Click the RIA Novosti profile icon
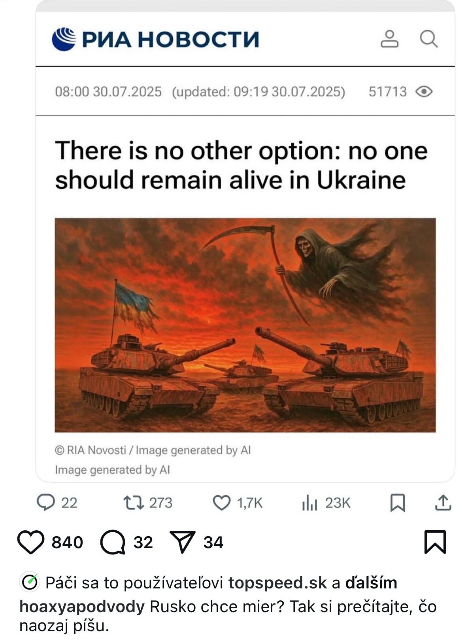This screenshot has height=643, width=466. coord(389,39)
